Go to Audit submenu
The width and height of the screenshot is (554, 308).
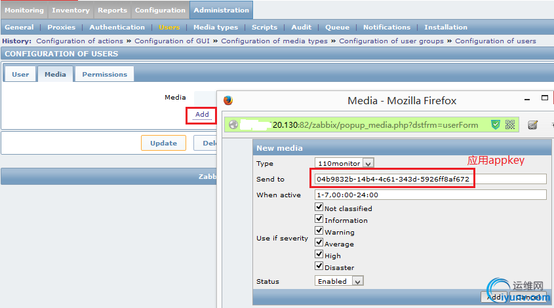click(x=302, y=28)
